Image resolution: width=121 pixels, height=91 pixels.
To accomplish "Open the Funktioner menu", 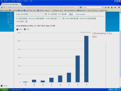I will pyautogui.click(x=26, y=1).
